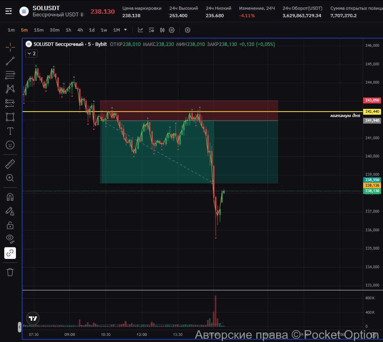The height and width of the screenshot is (342, 383).
Task: Activate the zoom in tool
Action: point(10,178)
